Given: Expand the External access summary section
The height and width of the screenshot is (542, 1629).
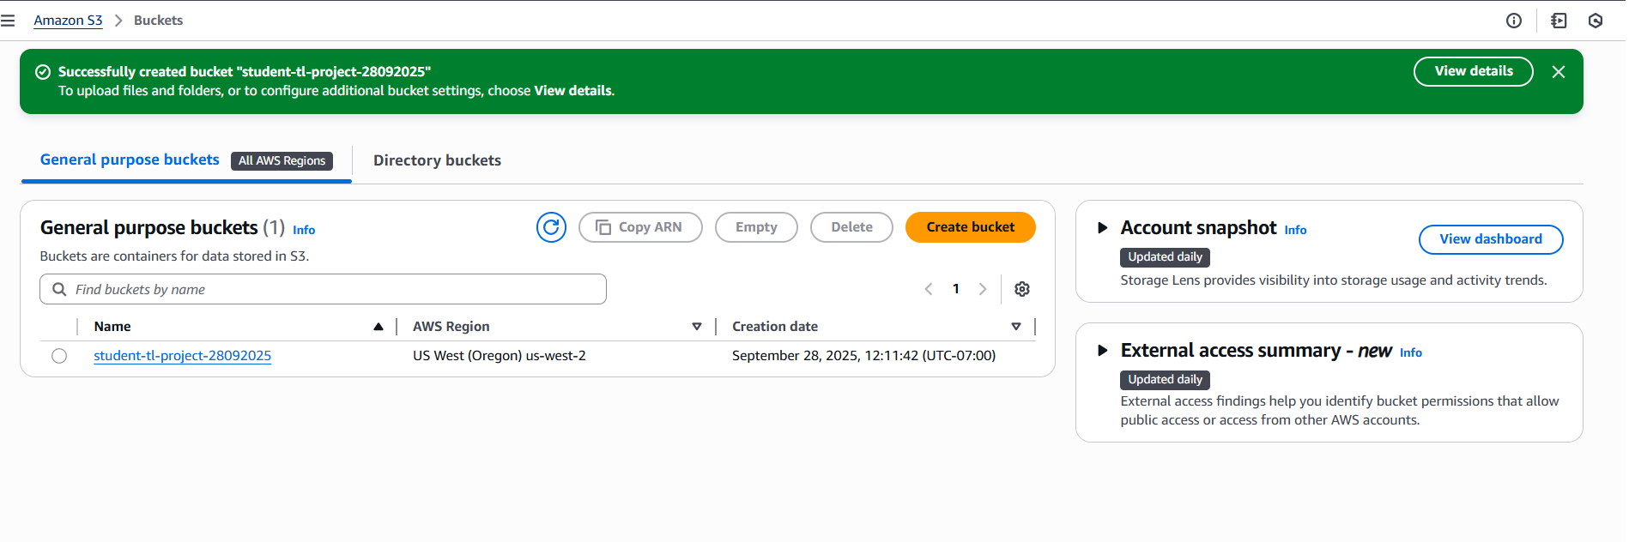Looking at the screenshot, I should (1103, 351).
